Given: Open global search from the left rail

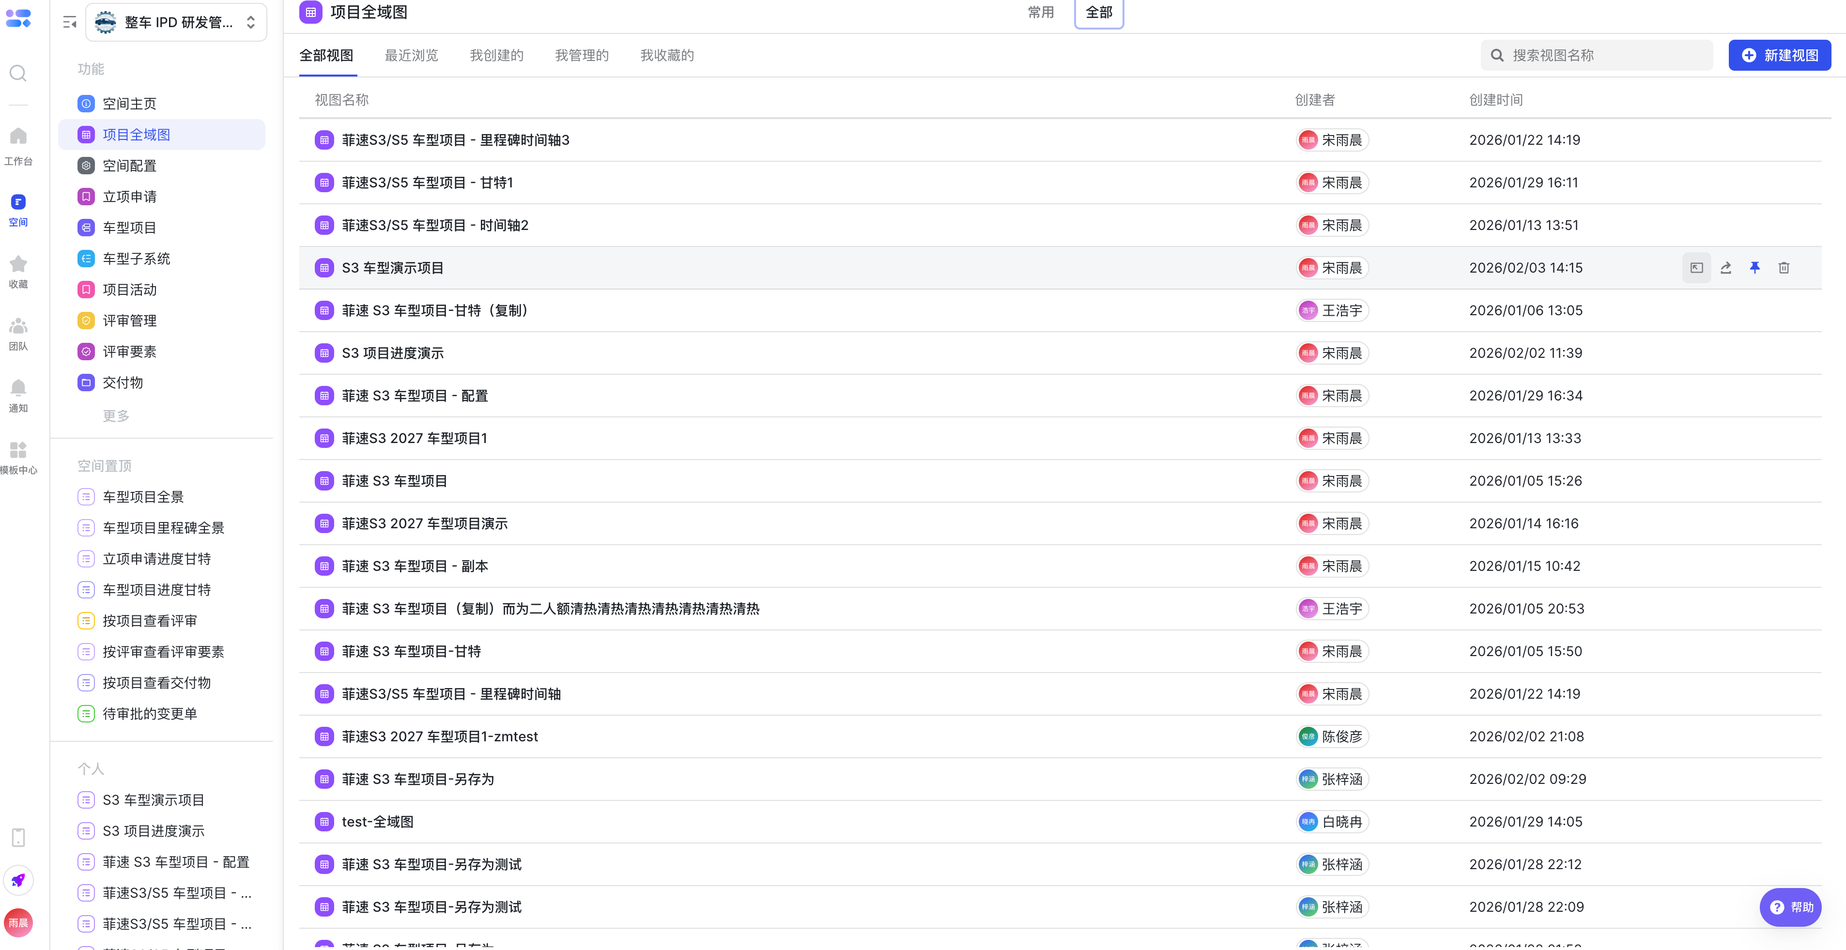Looking at the screenshot, I should coord(18,73).
